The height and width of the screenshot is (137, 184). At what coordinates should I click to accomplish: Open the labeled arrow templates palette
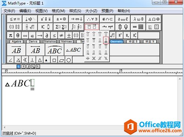tap(107, 27)
